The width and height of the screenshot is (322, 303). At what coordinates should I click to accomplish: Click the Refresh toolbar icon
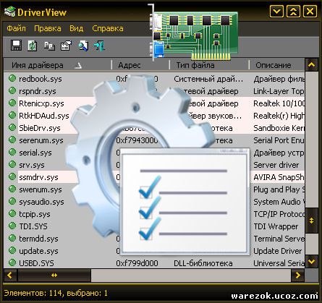point(33,46)
